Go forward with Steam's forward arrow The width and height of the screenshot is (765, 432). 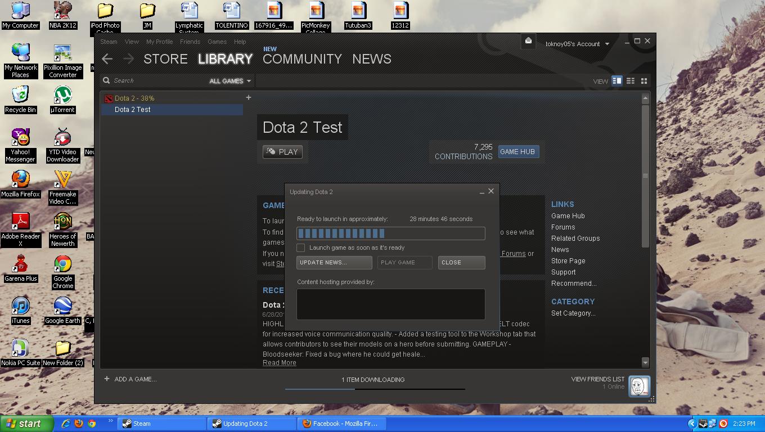click(x=128, y=58)
